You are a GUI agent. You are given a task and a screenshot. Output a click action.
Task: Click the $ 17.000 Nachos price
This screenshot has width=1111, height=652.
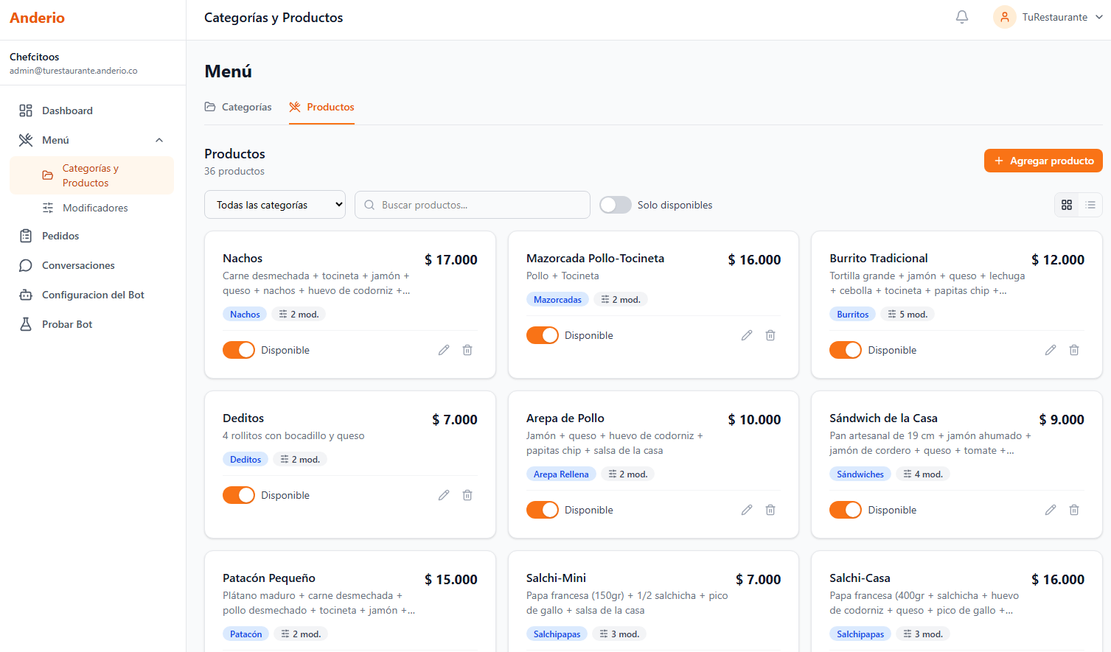point(451,259)
